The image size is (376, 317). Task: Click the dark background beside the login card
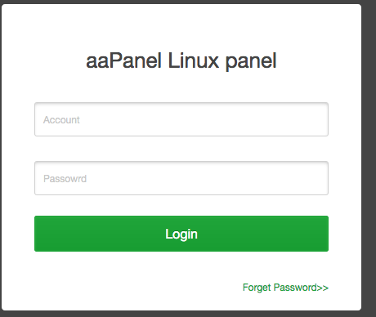(x=369, y=158)
